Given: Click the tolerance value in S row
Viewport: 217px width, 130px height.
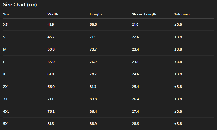Looking at the screenshot, I should click(x=178, y=37).
